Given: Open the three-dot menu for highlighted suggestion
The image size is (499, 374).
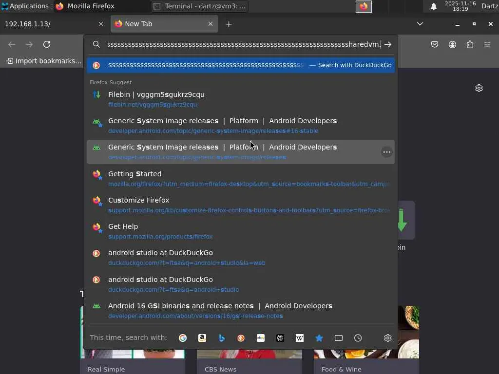Looking at the screenshot, I should click(x=386, y=152).
